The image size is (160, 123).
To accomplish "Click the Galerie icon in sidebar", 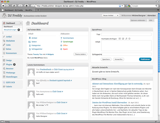I will (4, 87).
